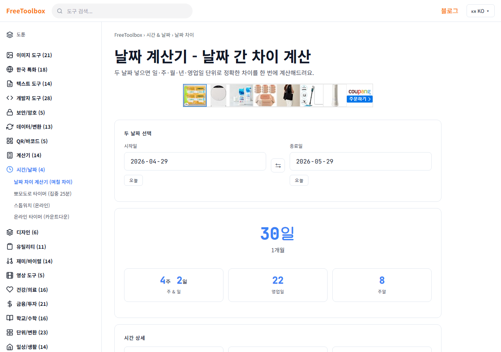Click the 데이터/변환 refresh arrows icon

[10, 127]
